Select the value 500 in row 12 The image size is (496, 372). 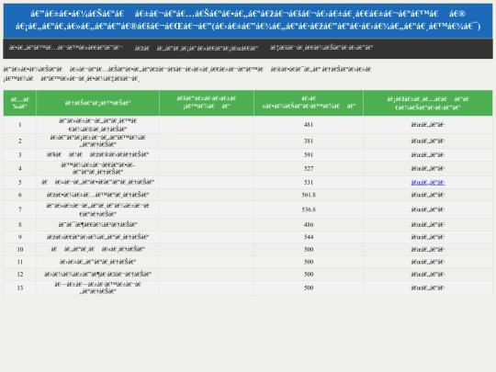309,274
